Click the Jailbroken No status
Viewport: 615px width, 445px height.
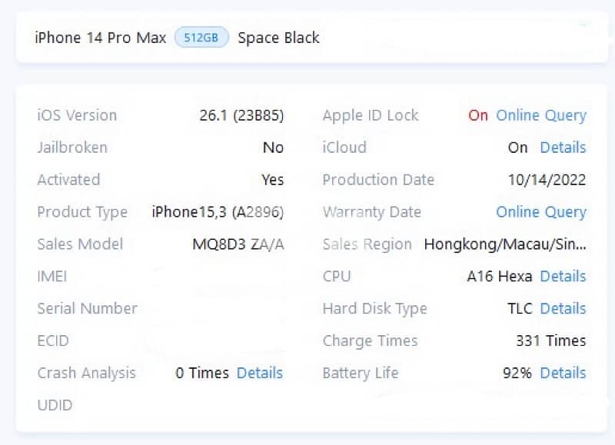pos(273,148)
